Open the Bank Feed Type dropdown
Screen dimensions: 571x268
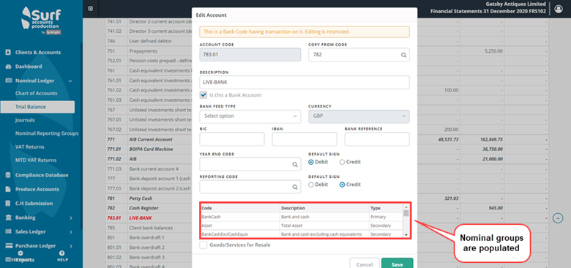[250, 116]
